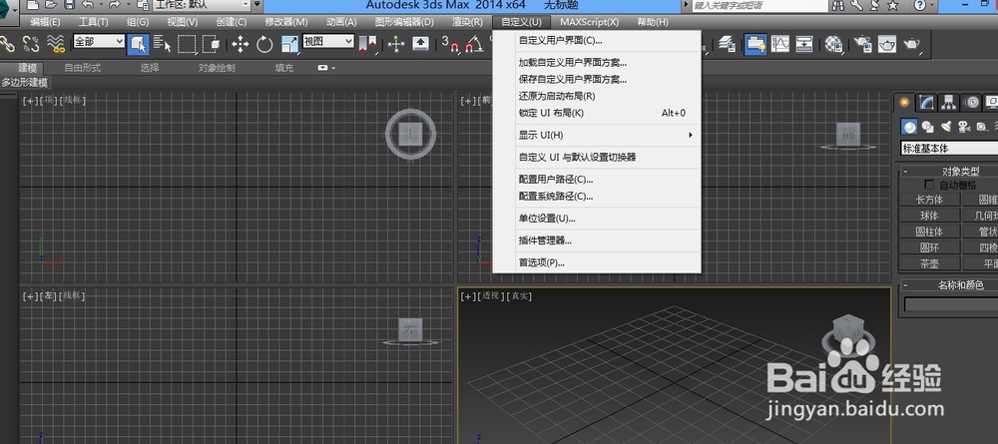The width and height of the screenshot is (998, 444).
Task: Expand the Help icon dropdown arrow
Action: point(933,5)
